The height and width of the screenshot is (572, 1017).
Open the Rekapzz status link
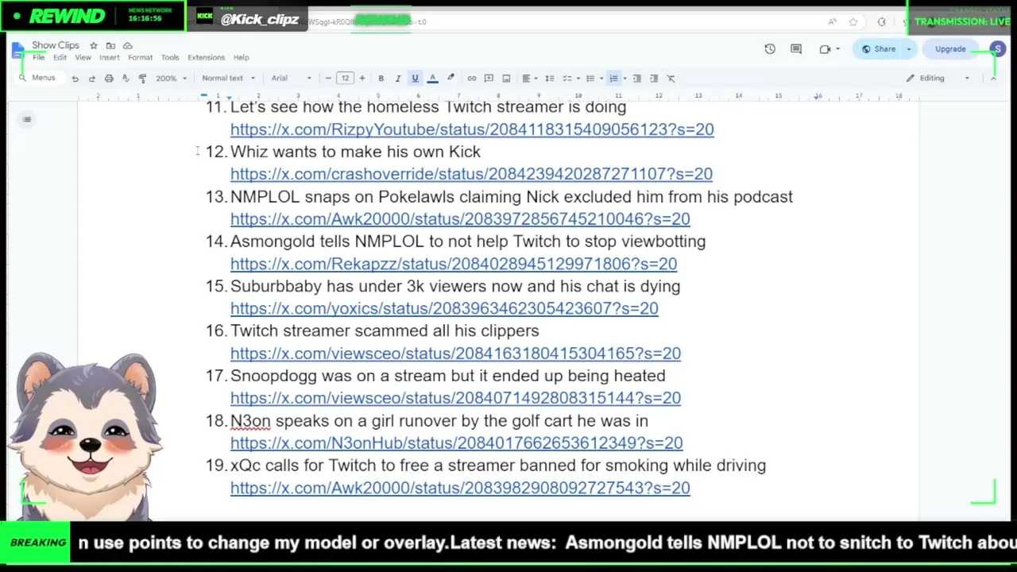tap(454, 264)
